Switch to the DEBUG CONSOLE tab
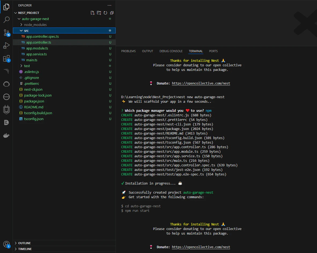Image resolution: width=317 pixels, height=253 pixels. [171, 51]
